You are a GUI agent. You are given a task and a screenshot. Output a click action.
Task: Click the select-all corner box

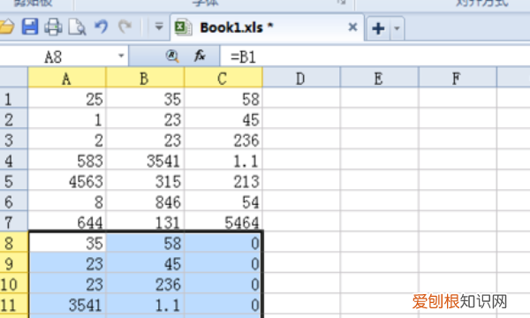tap(13, 78)
